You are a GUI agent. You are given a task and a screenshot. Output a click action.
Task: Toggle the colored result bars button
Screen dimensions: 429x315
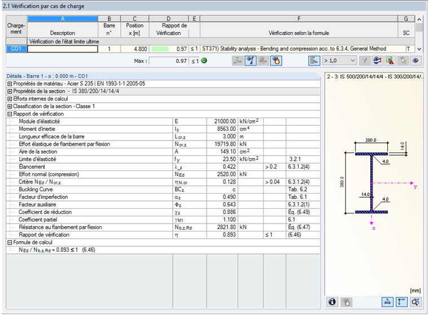coord(314,60)
